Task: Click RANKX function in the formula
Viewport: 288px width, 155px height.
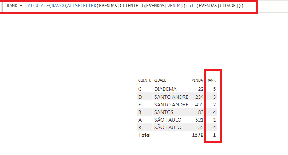Action: coord(58,6)
